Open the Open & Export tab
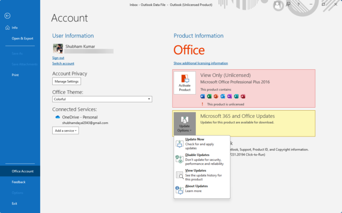This screenshot has height=213, width=342. coord(20,39)
